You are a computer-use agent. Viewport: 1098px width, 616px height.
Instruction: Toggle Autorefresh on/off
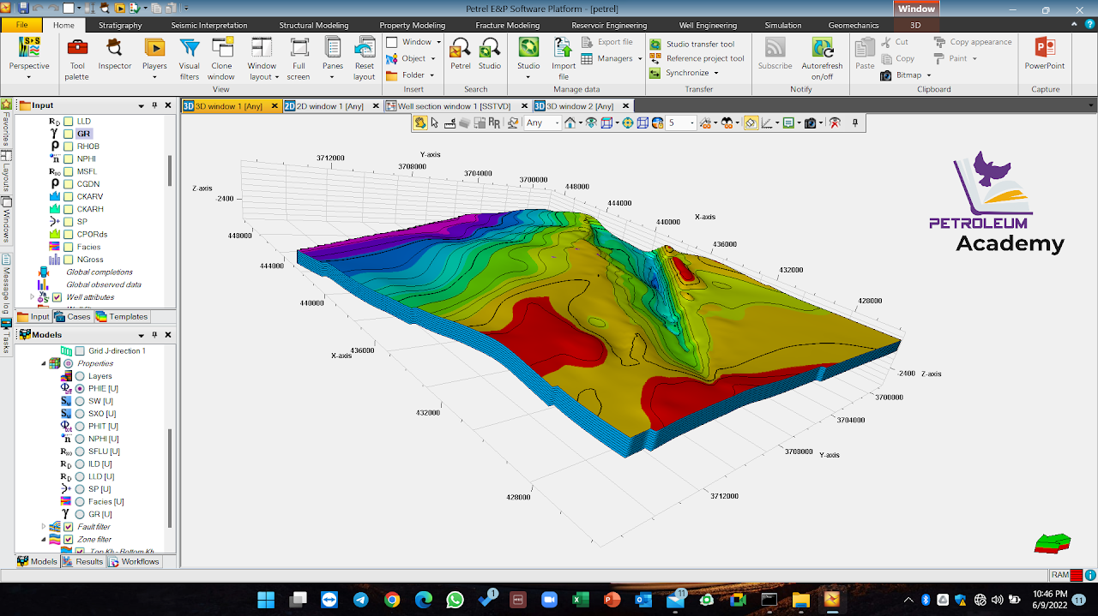[x=822, y=58]
